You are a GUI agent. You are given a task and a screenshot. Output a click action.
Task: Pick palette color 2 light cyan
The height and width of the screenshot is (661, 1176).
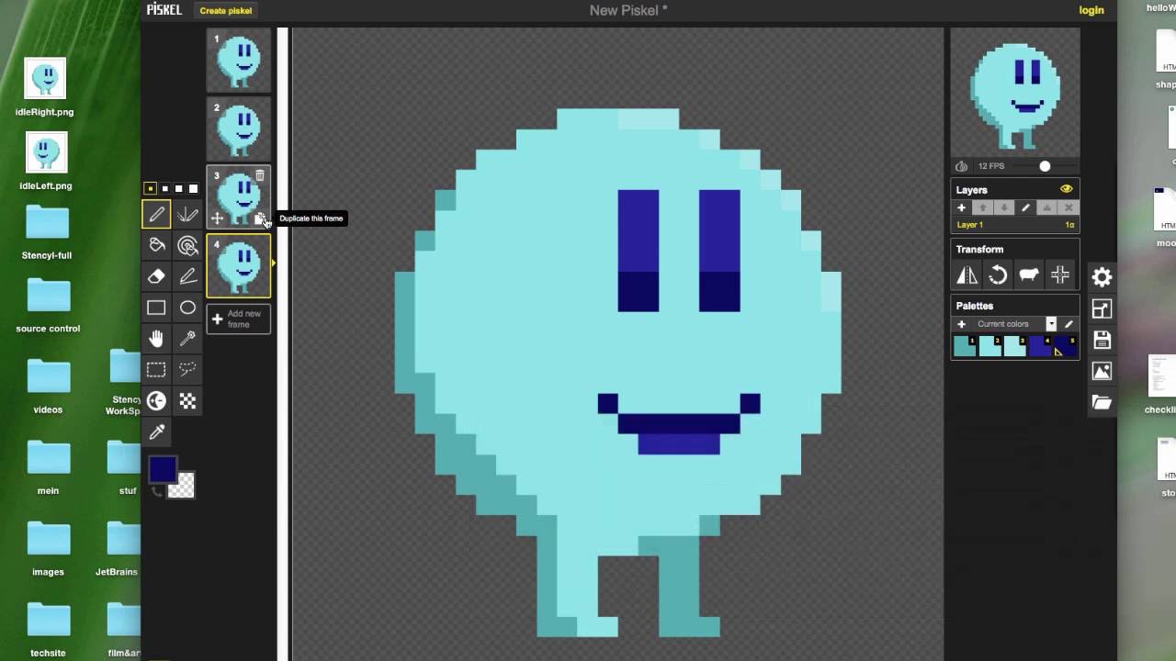pyautogui.click(x=989, y=346)
